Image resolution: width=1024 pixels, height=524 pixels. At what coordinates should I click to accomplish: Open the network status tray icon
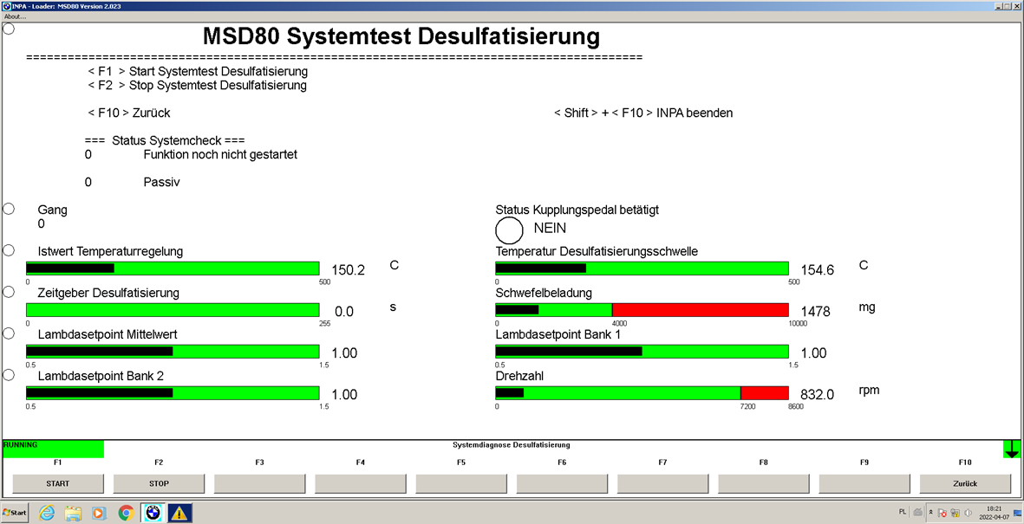tap(956, 513)
